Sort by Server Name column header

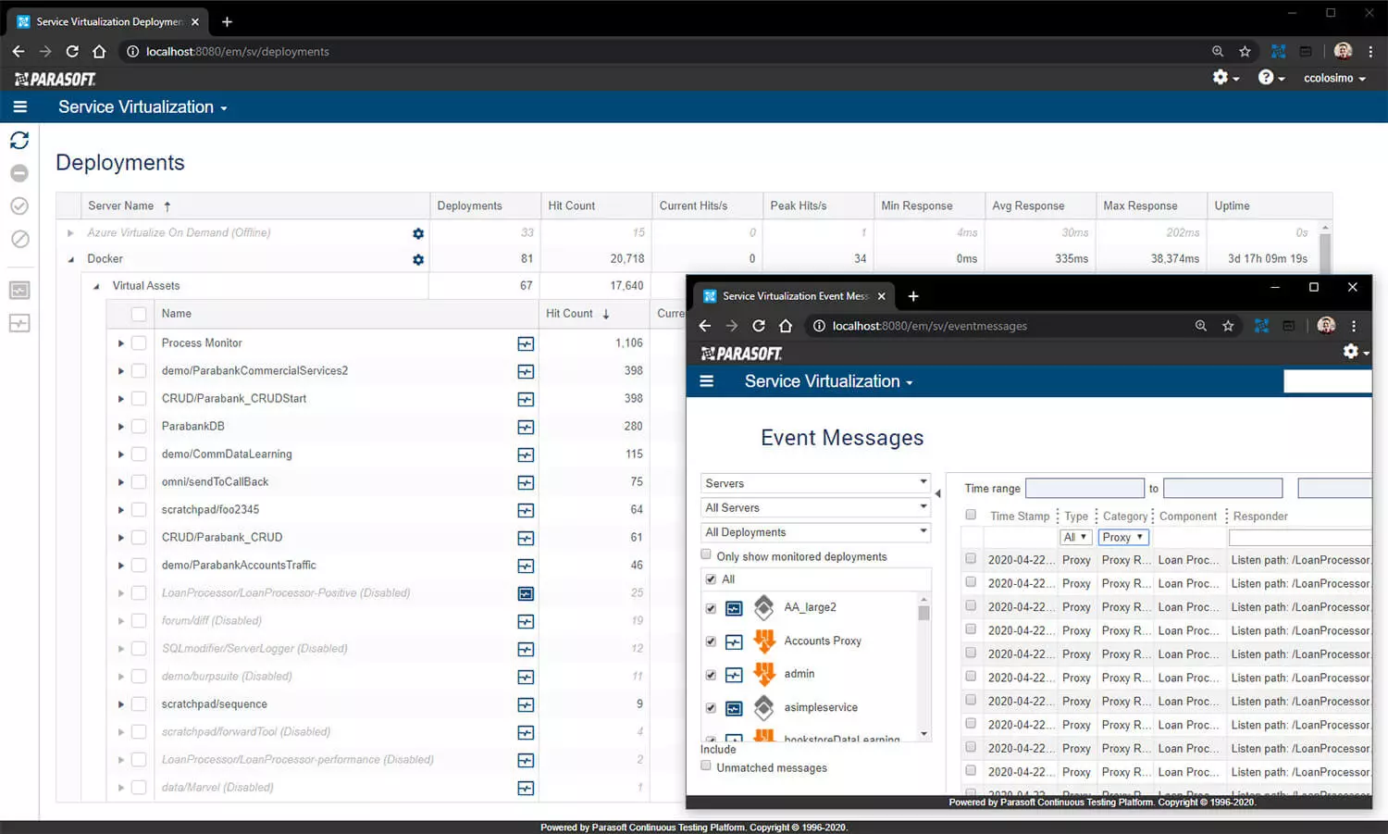tap(129, 205)
